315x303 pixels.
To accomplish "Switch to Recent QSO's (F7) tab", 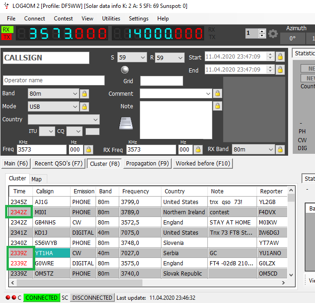I will pos(58,164).
